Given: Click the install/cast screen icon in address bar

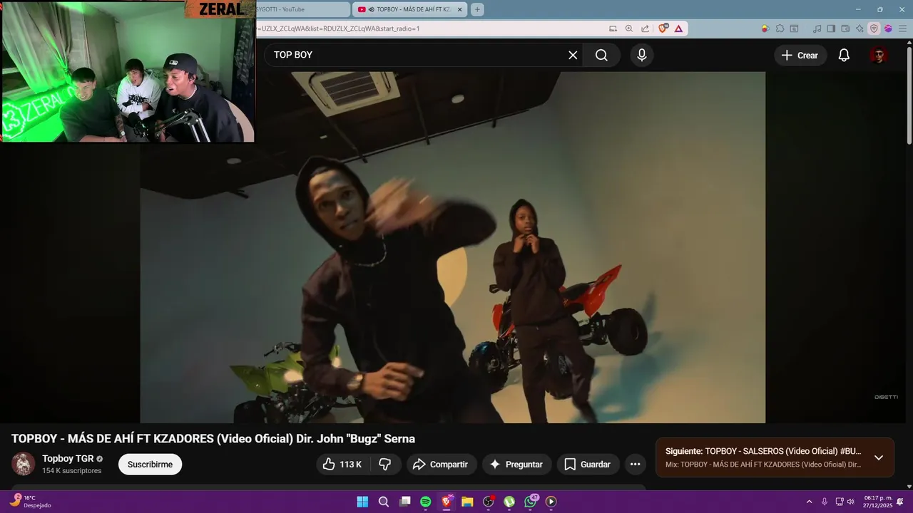Looking at the screenshot, I should tap(613, 28).
